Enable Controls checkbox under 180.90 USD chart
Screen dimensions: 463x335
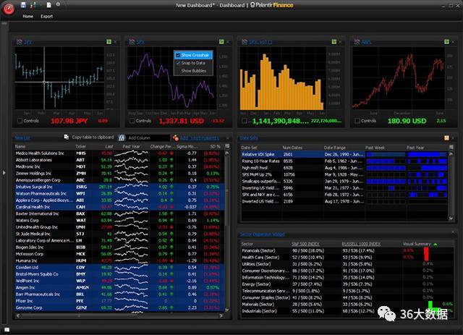(x=357, y=121)
